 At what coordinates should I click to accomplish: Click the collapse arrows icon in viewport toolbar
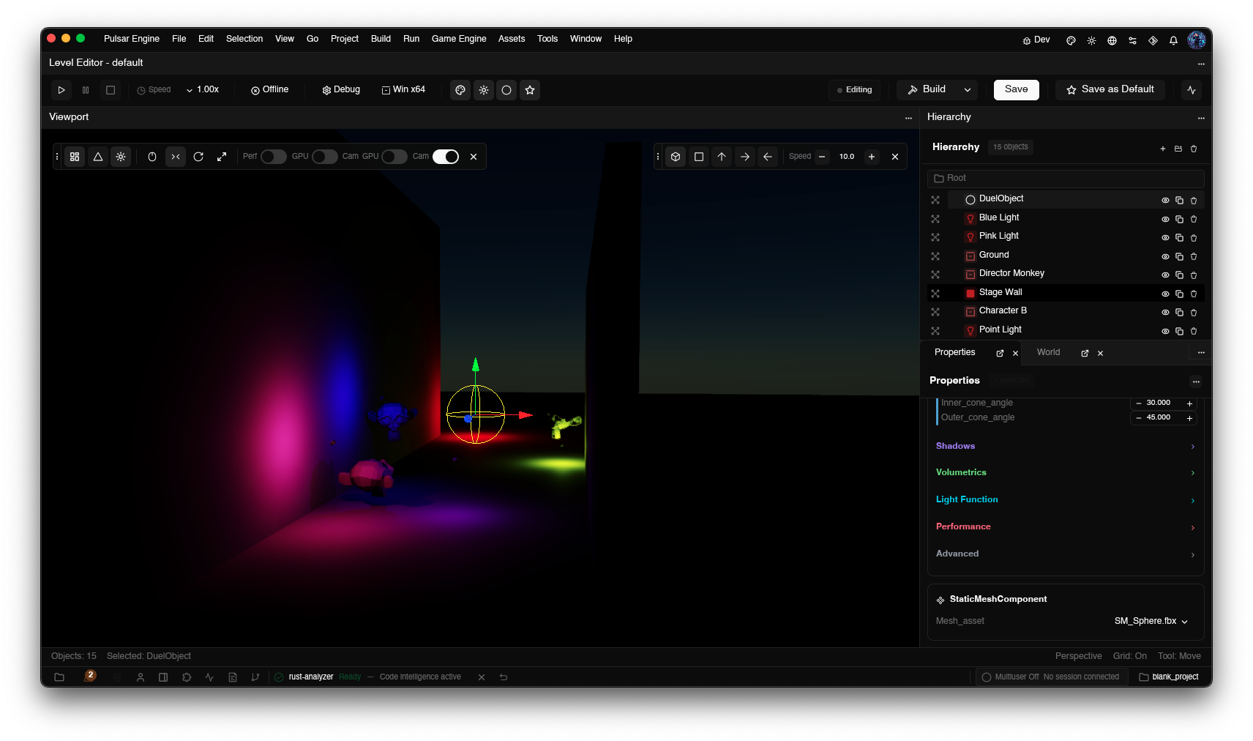[x=176, y=157]
